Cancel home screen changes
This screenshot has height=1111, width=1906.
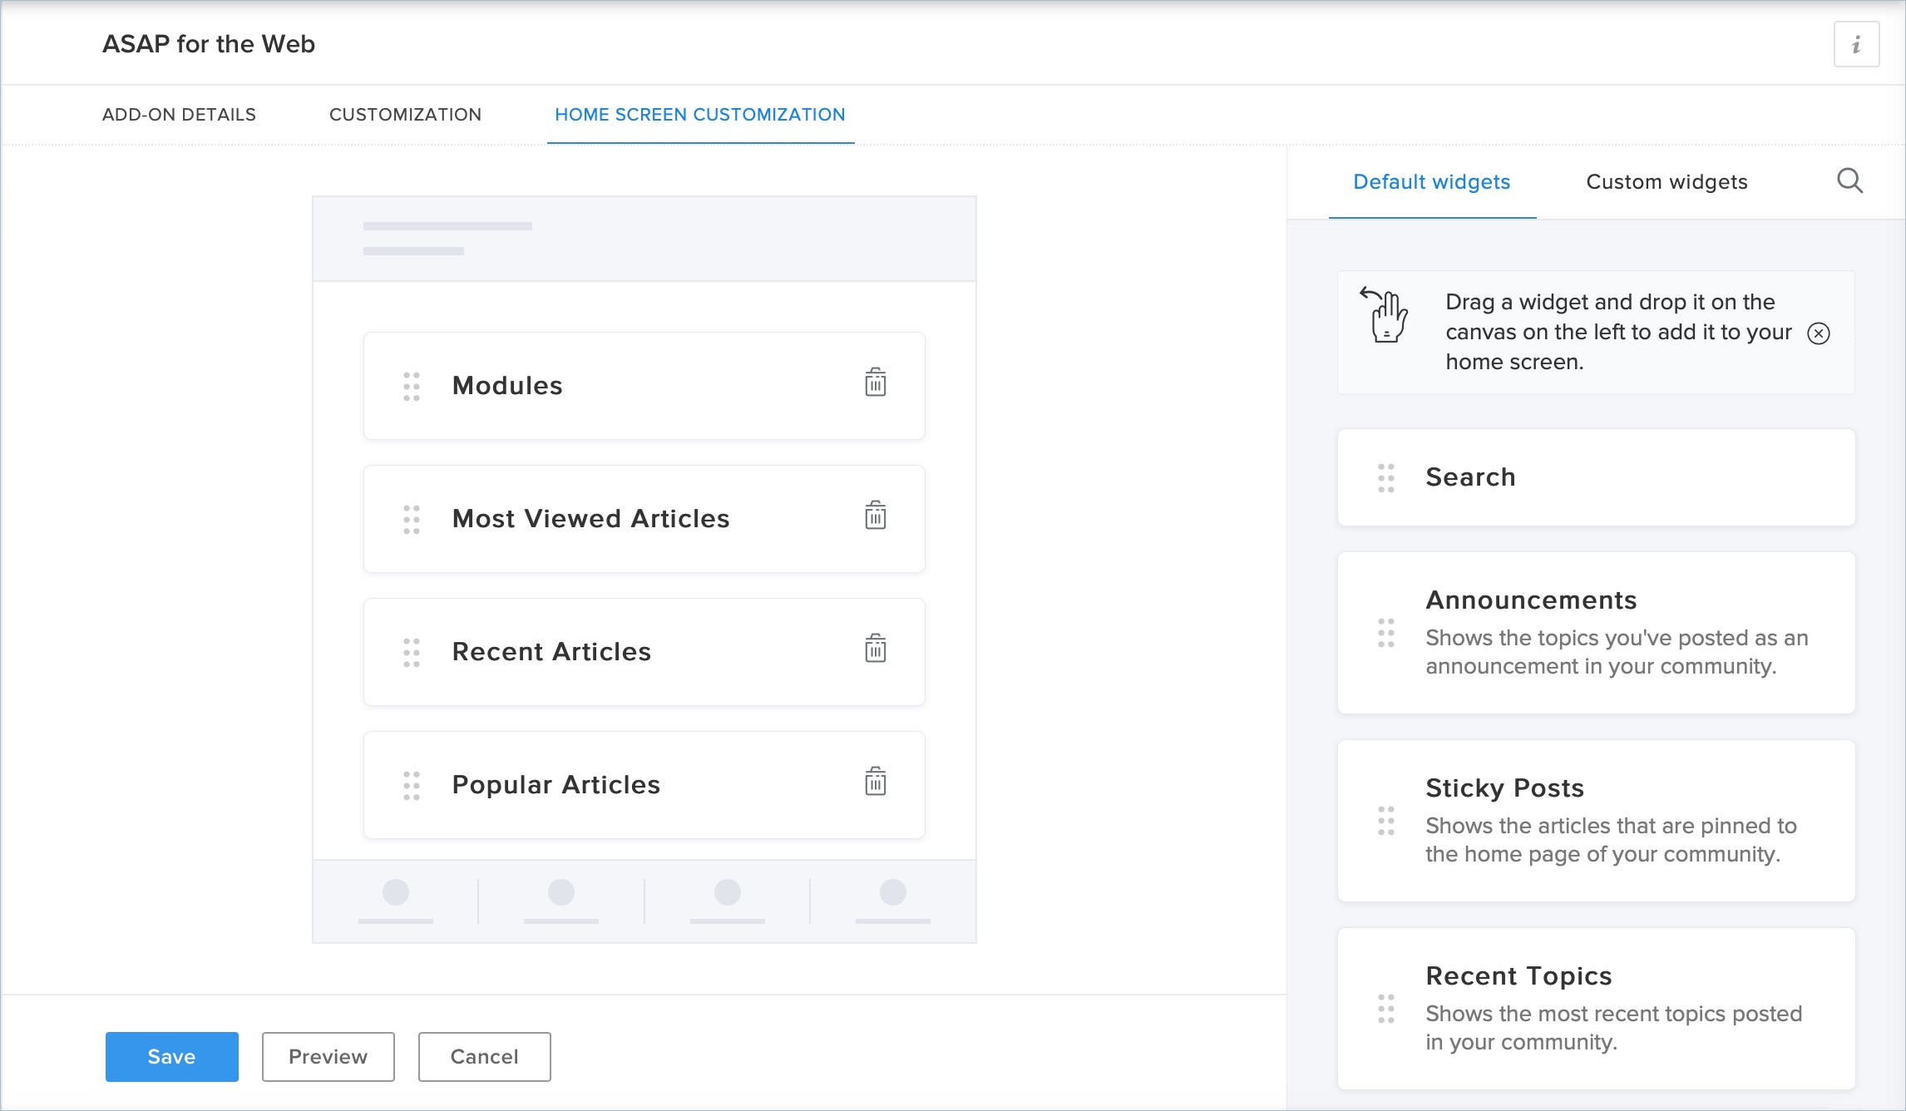click(484, 1056)
